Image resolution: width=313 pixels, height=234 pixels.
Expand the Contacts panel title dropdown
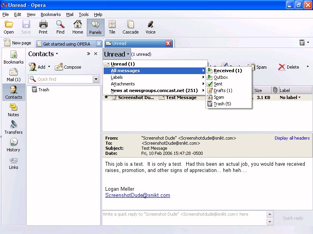tap(57, 54)
